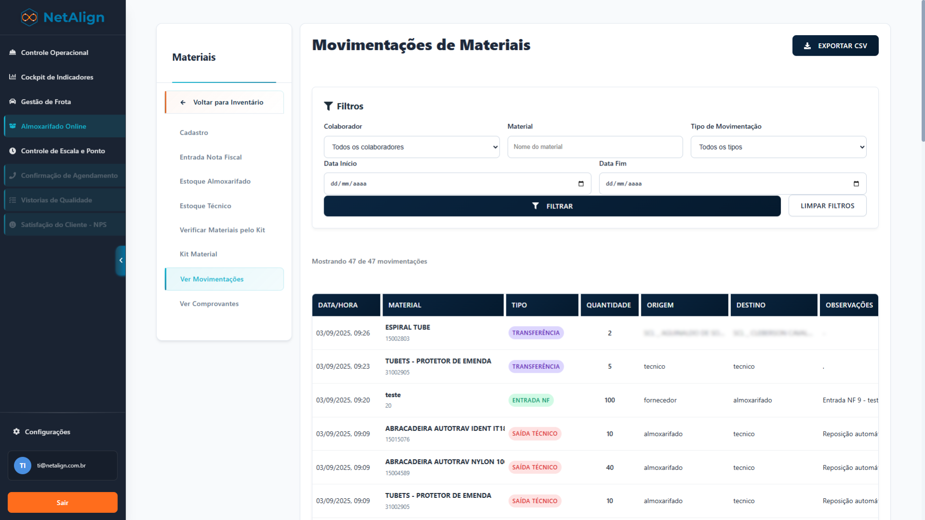Go to Entrada Nota Fiscal section
The image size is (925, 520).
tap(211, 157)
